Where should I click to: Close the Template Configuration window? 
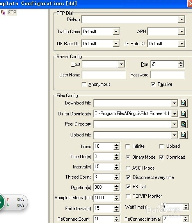tap(190, 4)
